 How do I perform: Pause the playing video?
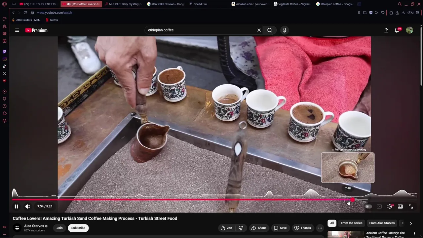(16, 206)
